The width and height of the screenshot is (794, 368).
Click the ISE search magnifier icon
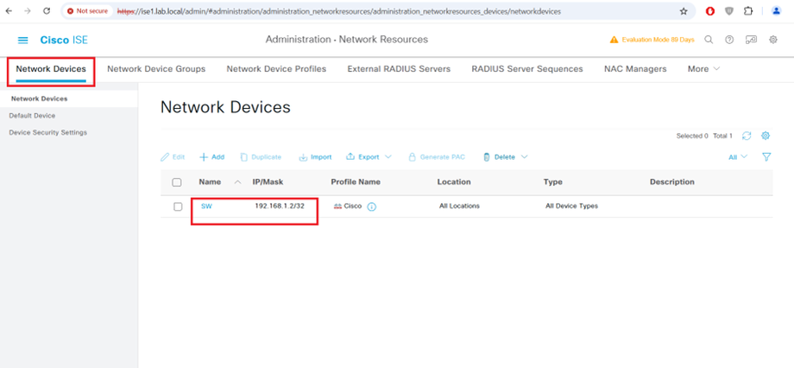(709, 40)
